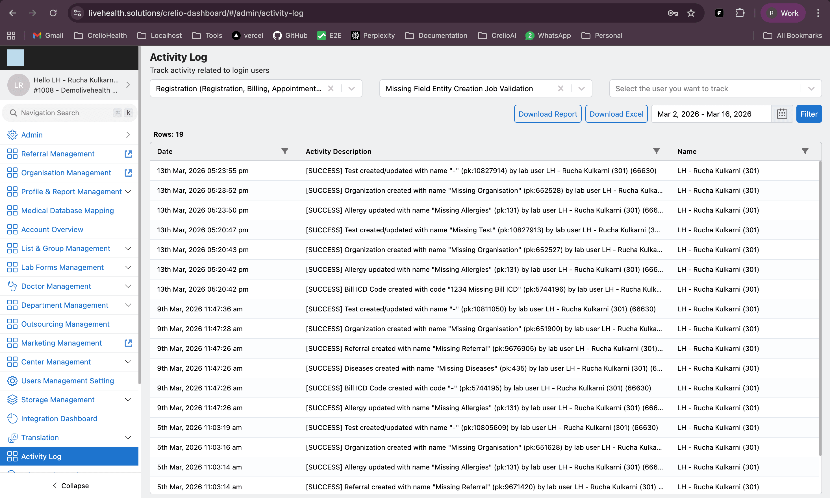Focus the Navigation Search box
Screen dimensions: 830x498
[x=70, y=113]
